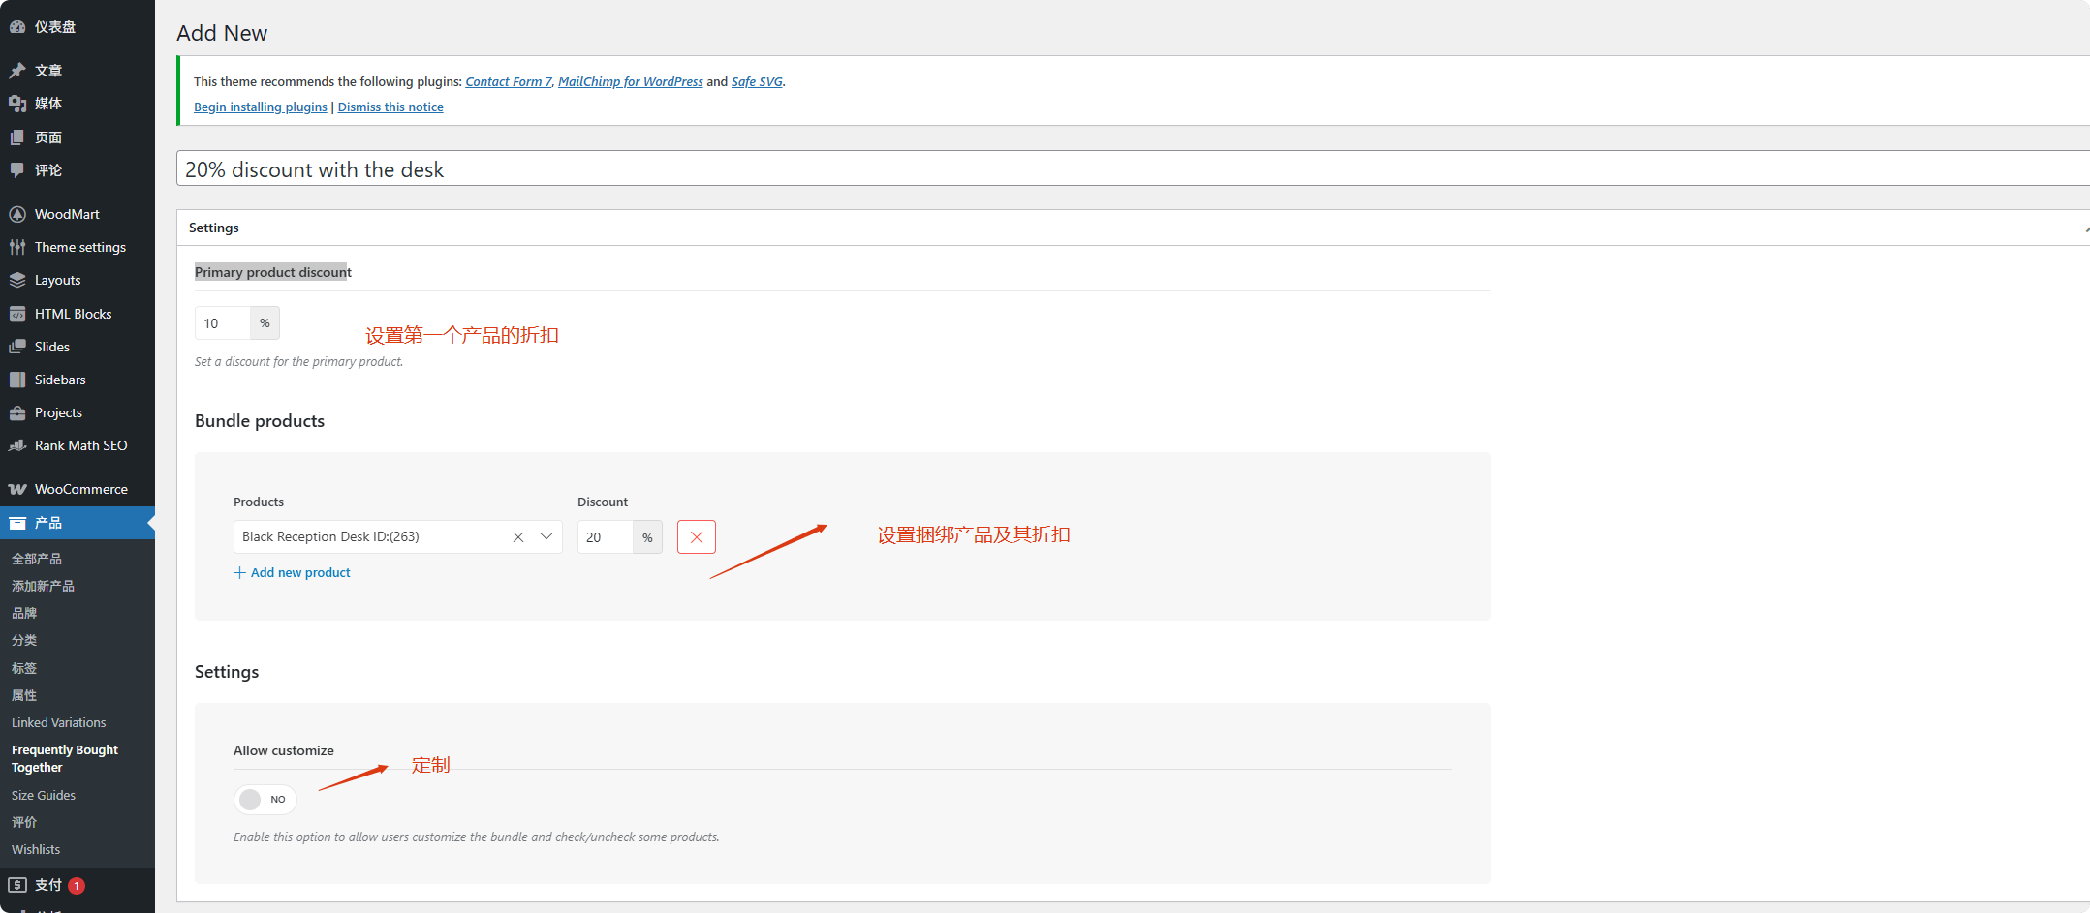The height and width of the screenshot is (913, 2090).
Task: Click the WoodMart logo icon
Action: coord(17,214)
